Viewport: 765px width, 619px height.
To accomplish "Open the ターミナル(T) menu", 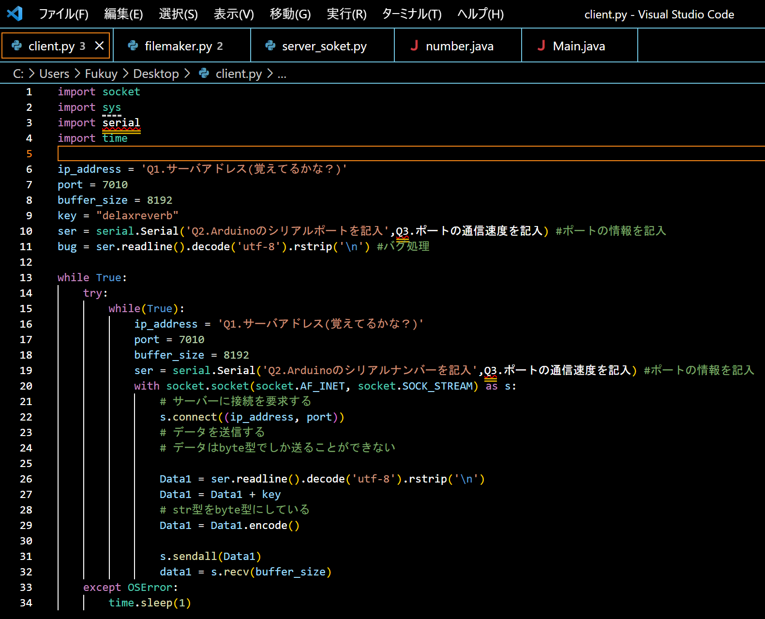I will pos(412,14).
